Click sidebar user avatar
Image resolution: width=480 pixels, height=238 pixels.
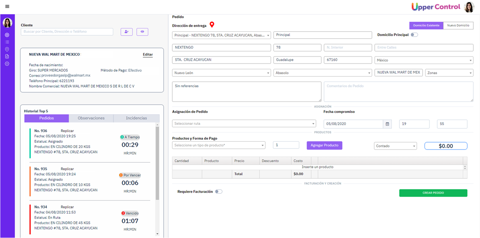pos(7,23)
